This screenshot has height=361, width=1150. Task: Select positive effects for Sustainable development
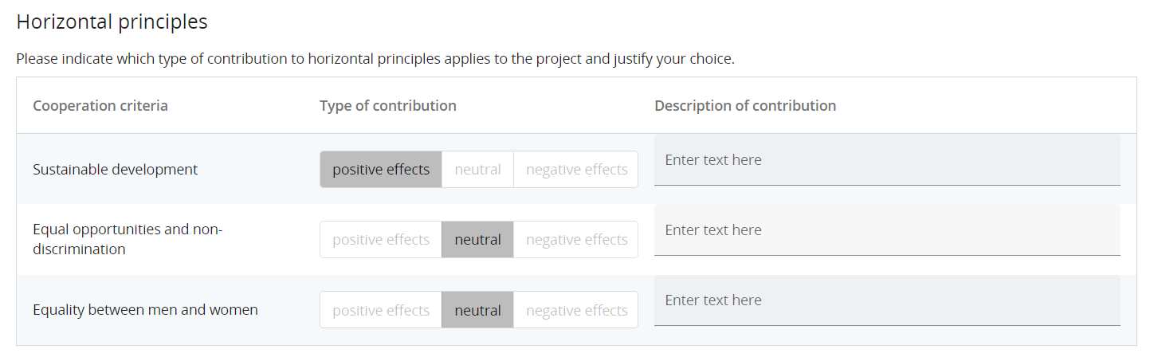point(381,170)
